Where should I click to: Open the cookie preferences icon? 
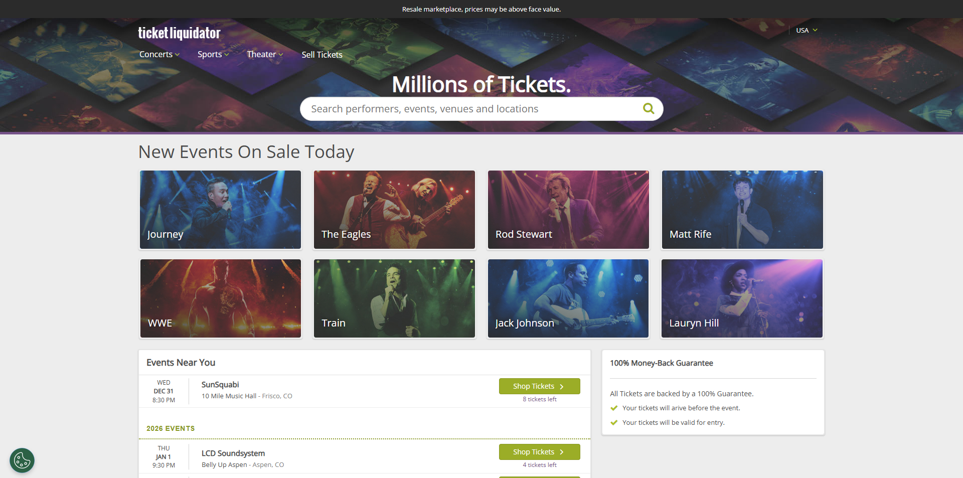[22, 460]
